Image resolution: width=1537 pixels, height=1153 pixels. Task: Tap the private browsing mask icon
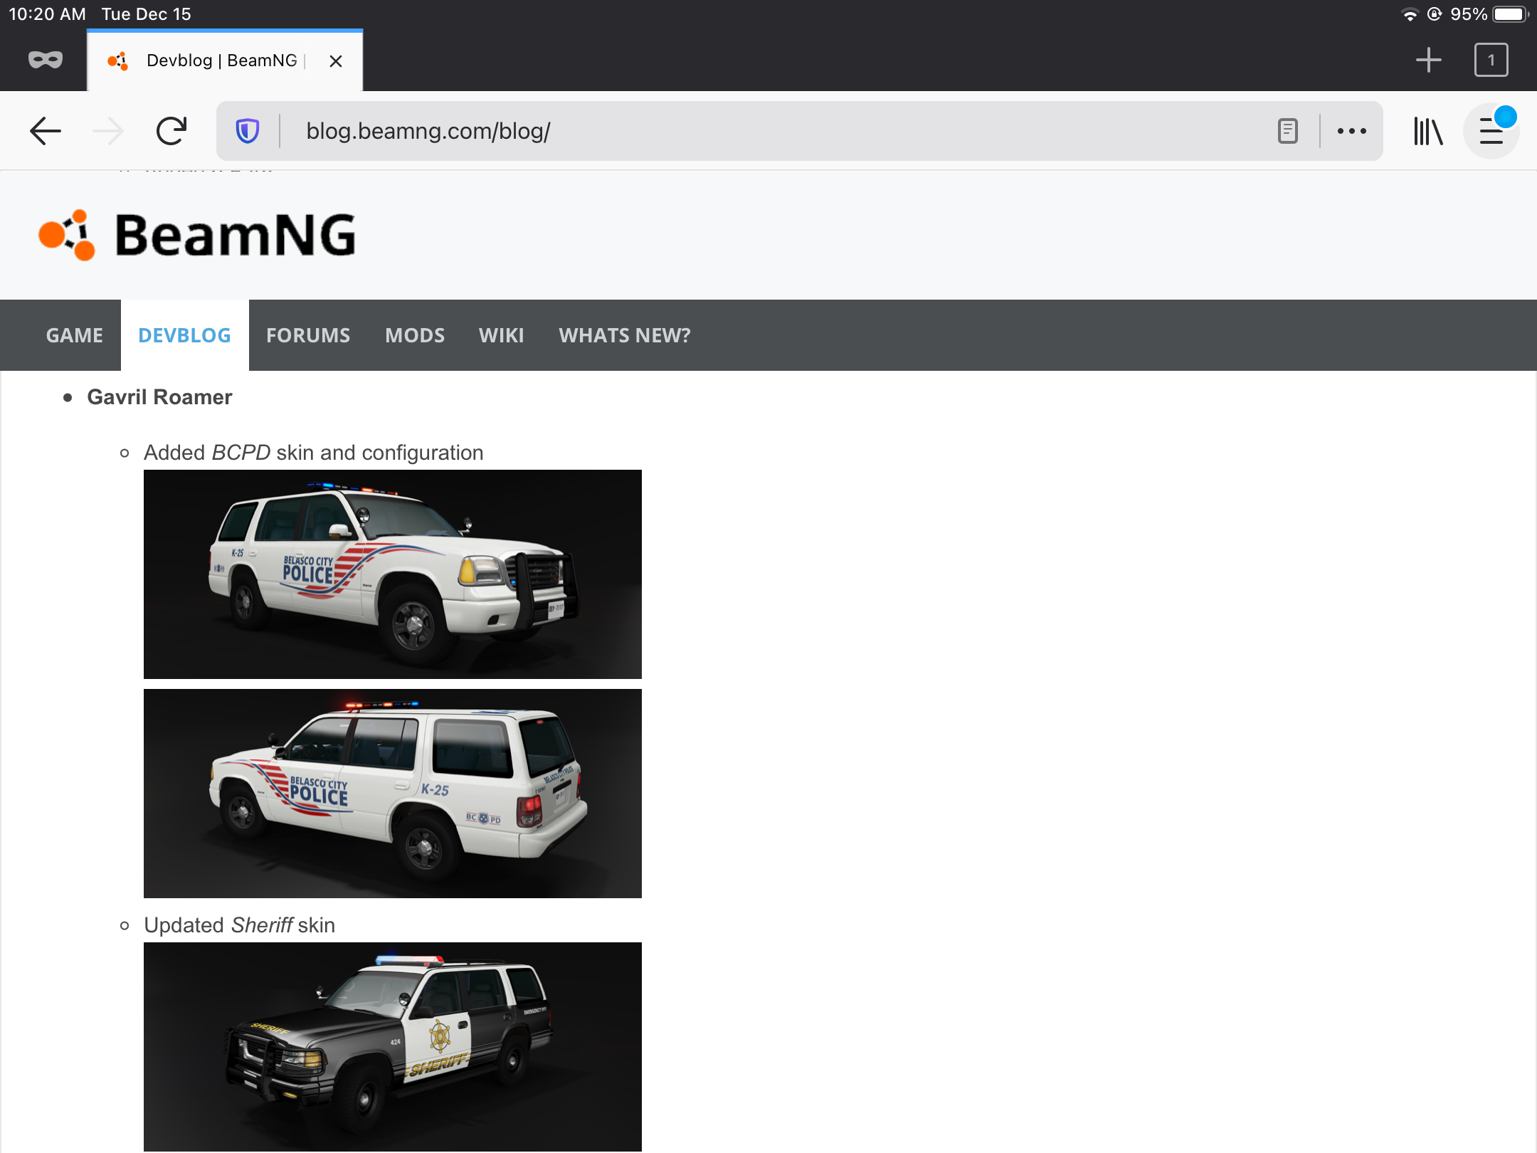[46, 60]
